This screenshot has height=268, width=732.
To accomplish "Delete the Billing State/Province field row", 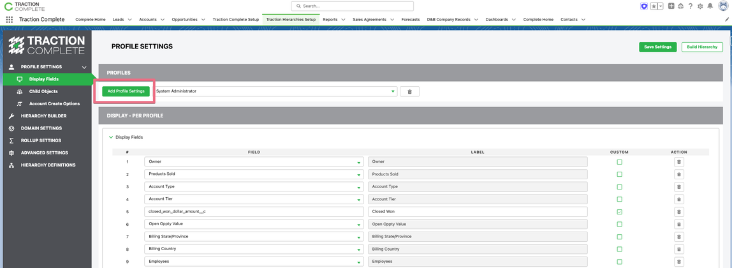I will [679, 237].
